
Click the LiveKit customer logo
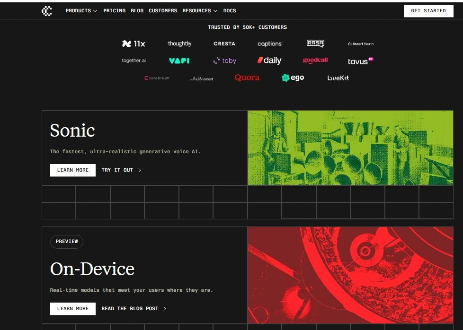pyautogui.click(x=338, y=78)
